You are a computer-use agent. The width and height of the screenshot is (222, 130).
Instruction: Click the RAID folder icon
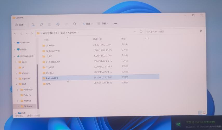pyautogui.click(x=44, y=84)
